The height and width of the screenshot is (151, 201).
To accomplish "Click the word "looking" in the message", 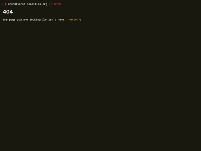I will coord(35,20).
